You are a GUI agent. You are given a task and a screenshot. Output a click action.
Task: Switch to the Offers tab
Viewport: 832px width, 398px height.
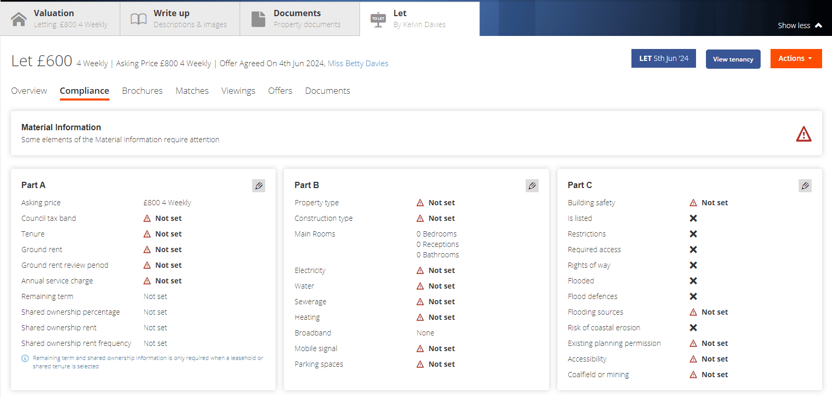tap(280, 91)
